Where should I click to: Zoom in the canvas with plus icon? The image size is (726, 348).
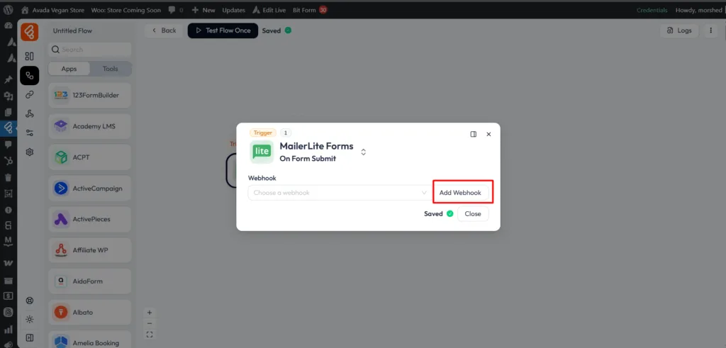149,313
